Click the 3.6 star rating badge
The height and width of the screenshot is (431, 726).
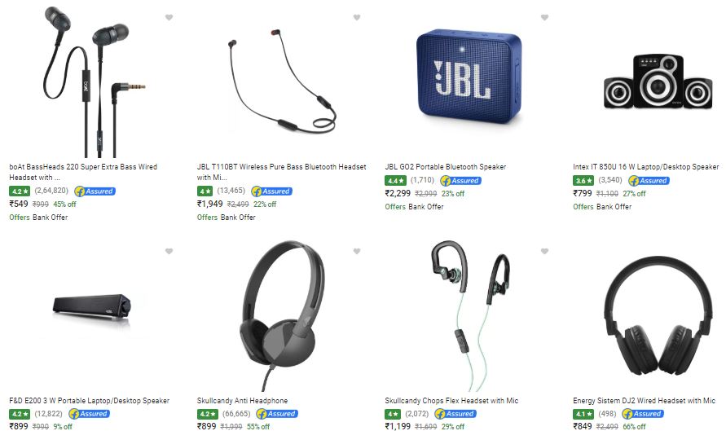tap(583, 181)
